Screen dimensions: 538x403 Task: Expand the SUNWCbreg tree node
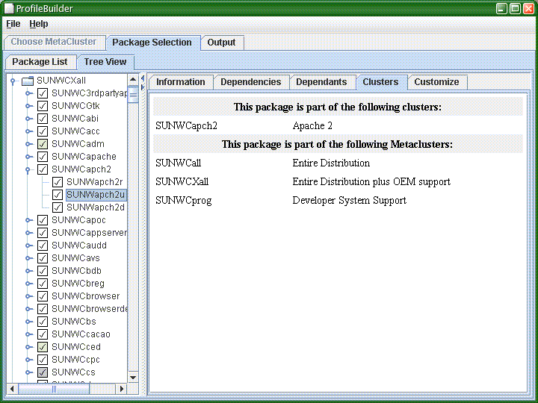[29, 284]
